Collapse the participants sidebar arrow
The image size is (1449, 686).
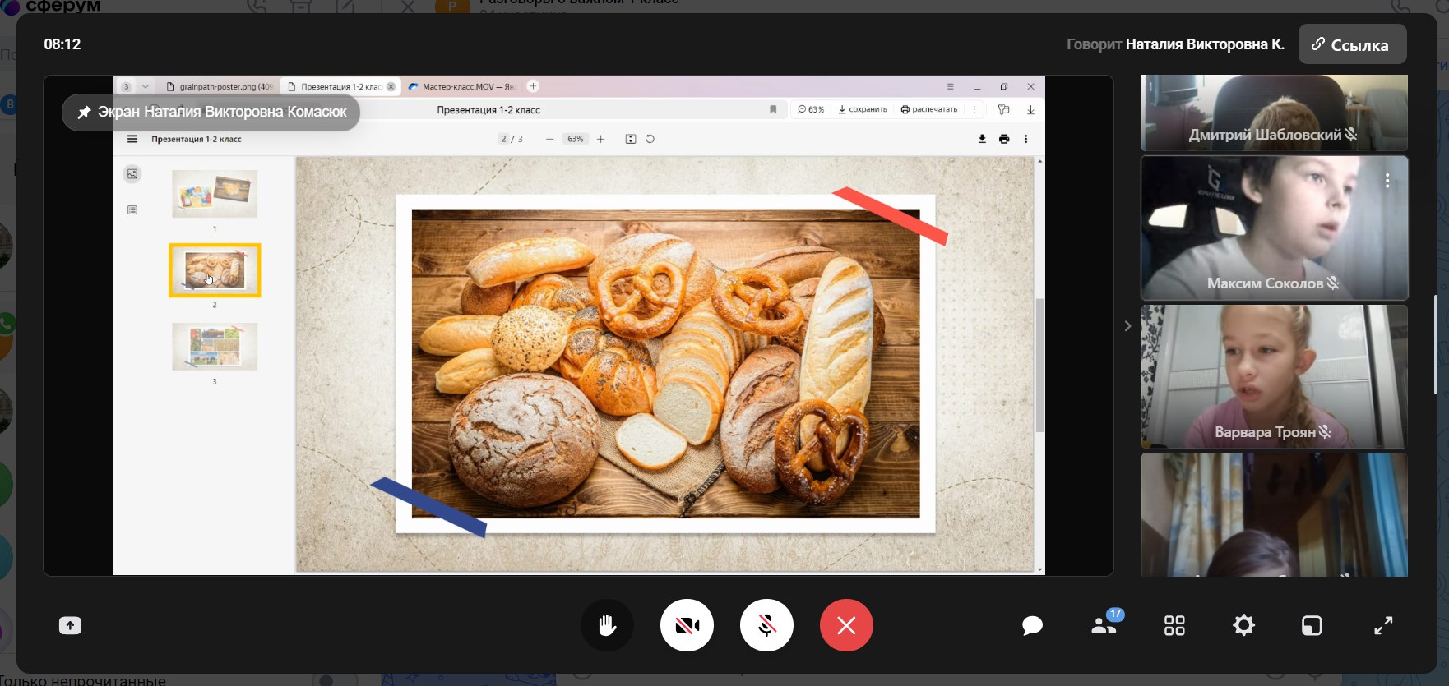point(1127,326)
